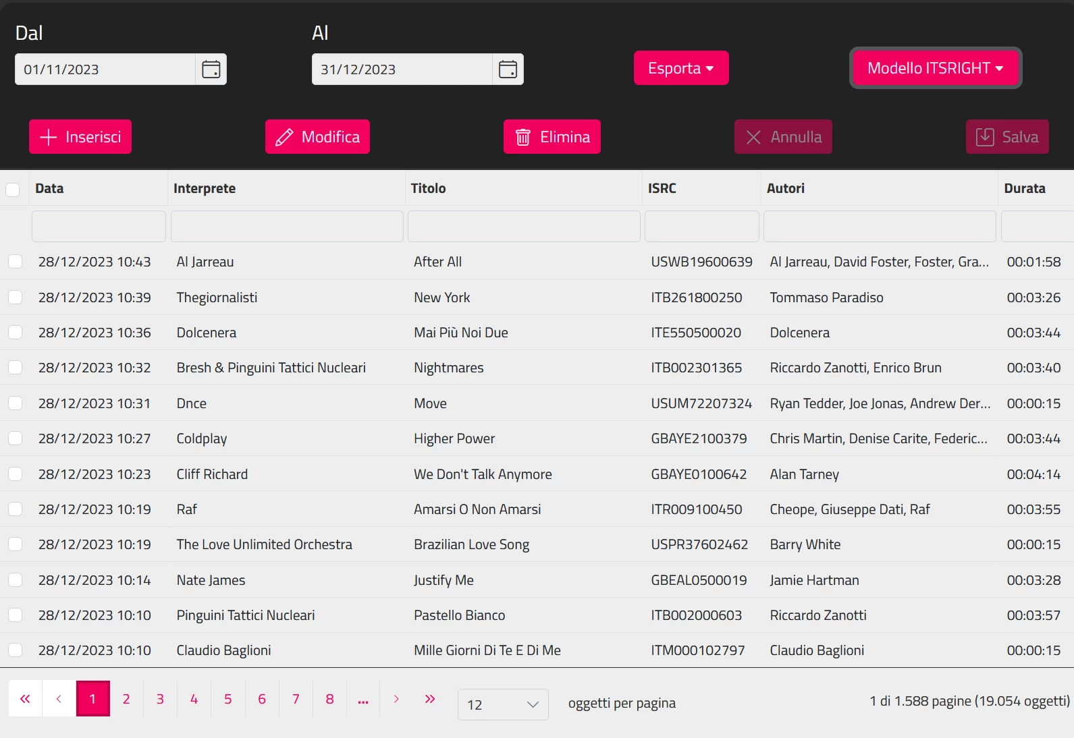Go to first page with double-left arrows
This screenshot has width=1074, height=738.
point(25,699)
